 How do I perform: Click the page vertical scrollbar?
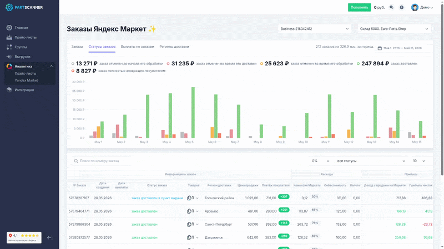pos(442,90)
